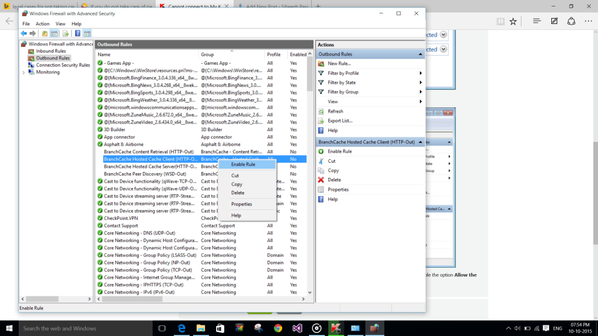Click the favorites star icon in the browser
598x336 pixels.
pos(513,22)
